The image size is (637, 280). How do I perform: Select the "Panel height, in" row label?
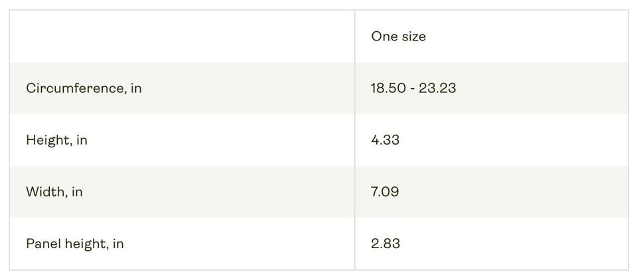click(74, 244)
